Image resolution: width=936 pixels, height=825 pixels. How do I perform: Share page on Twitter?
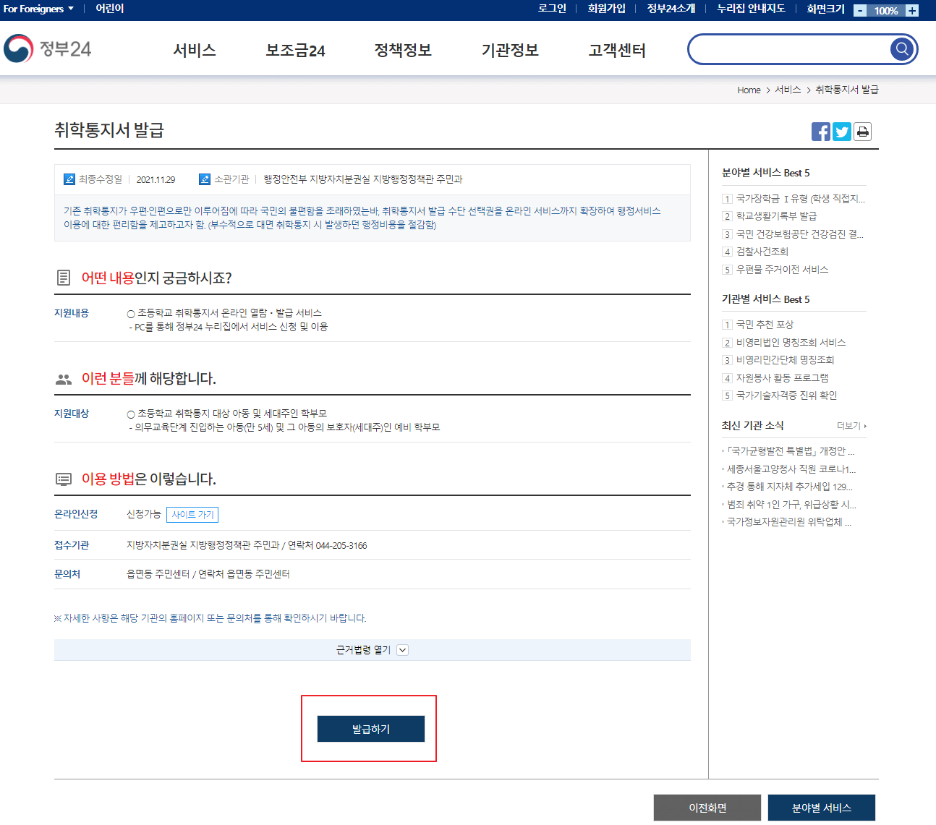(x=842, y=132)
